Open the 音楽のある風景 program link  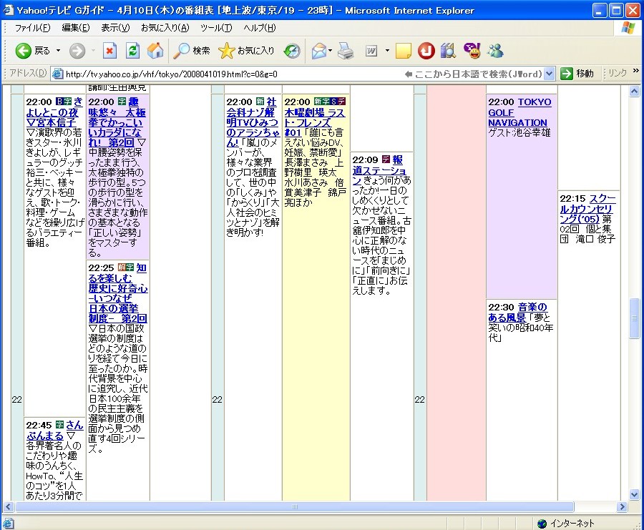pos(517,312)
